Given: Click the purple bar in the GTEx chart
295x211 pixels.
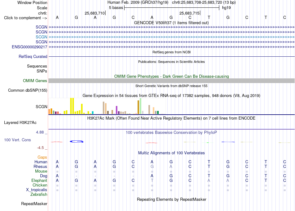Looking at the screenshot, I should pyautogui.click(x=117, y=110).
